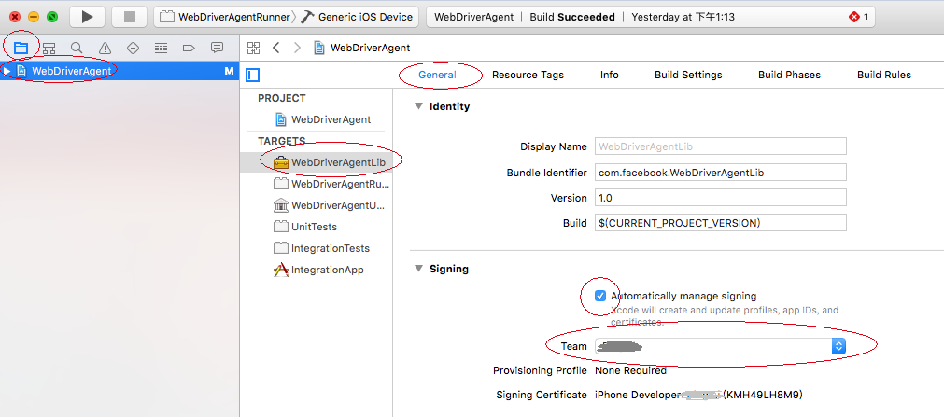Open the Breakpoint navigator icon
The width and height of the screenshot is (944, 417).
pyautogui.click(x=188, y=47)
